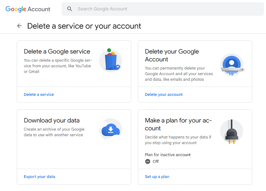Click the Plan for inactive account label
Viewport: 266px width, 191px height.
[x=168, y=155]
